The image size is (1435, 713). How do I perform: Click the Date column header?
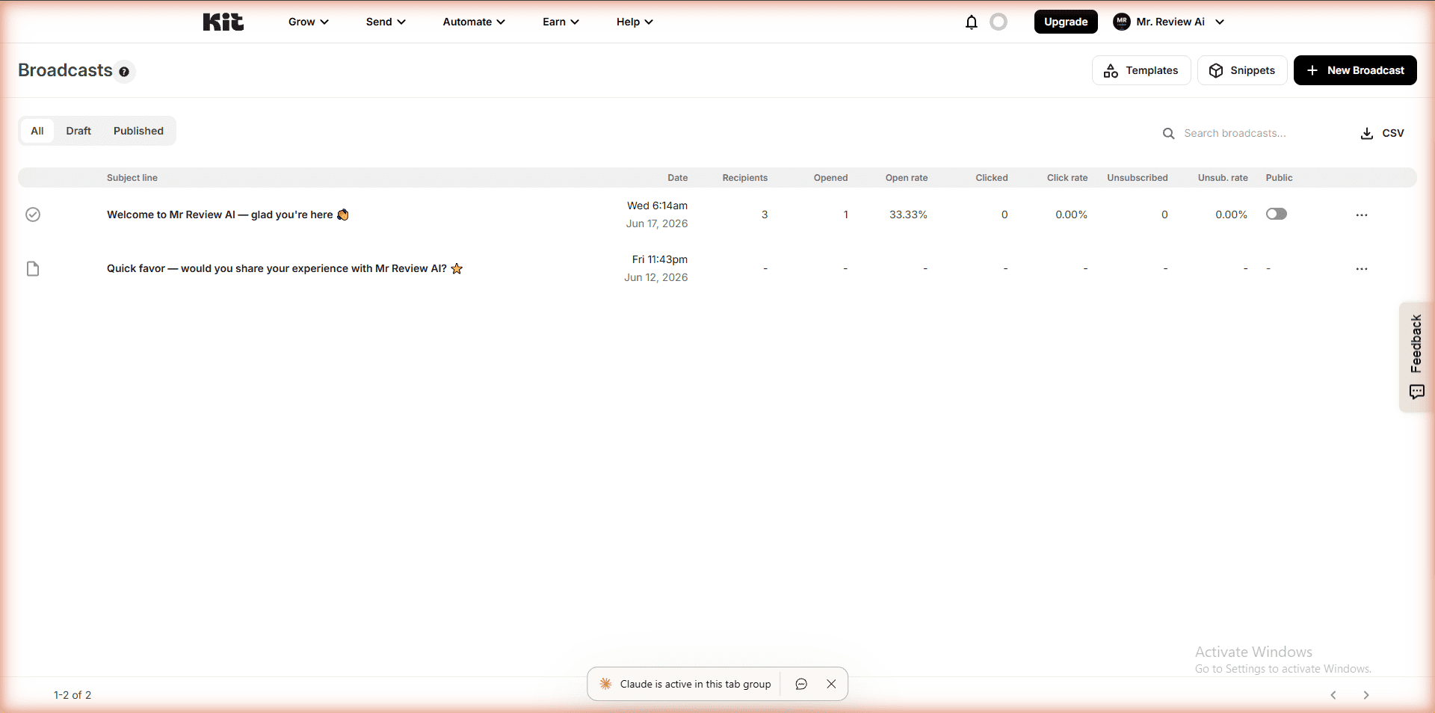[x=677, y=178]
